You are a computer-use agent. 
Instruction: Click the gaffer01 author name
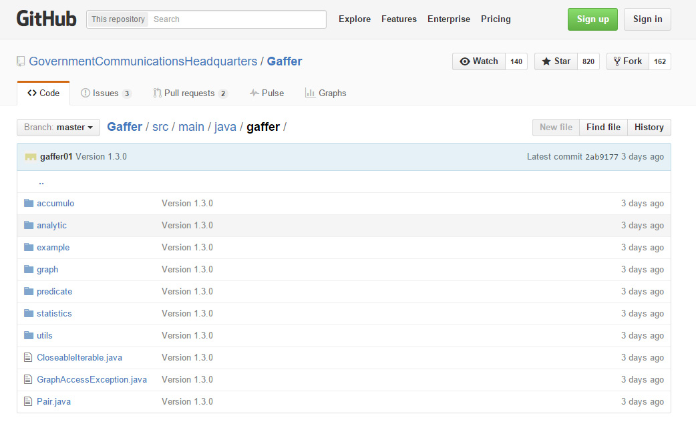(56, 156)
